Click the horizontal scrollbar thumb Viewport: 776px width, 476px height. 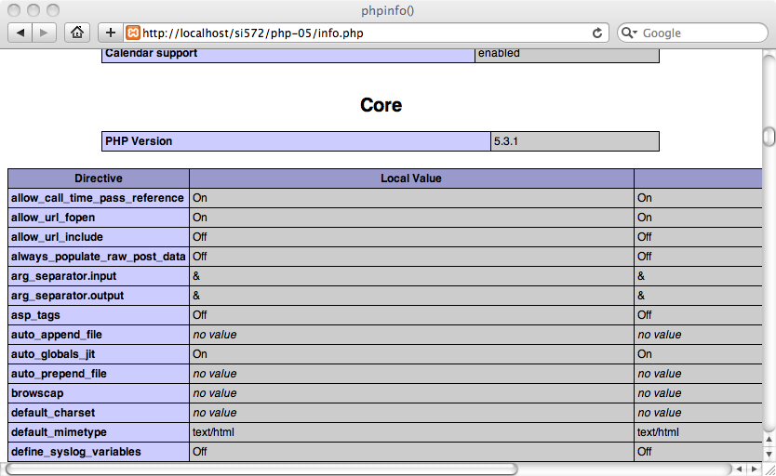[261, 469]
